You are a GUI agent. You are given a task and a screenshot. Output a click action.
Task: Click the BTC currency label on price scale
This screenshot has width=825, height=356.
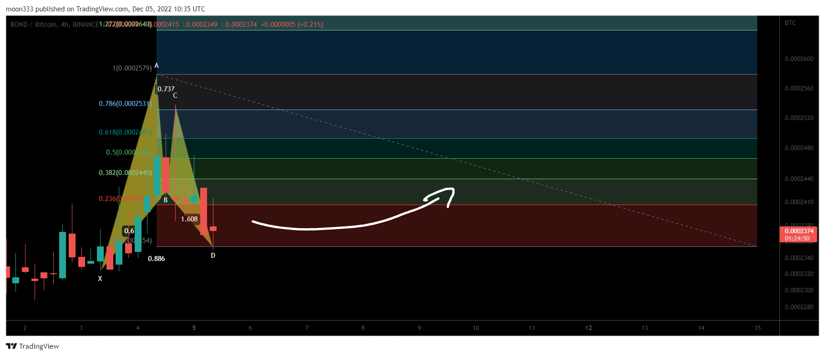click(790, 23)
